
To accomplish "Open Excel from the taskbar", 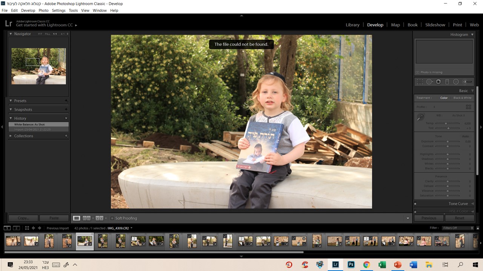I will click(x=382, y=265).
